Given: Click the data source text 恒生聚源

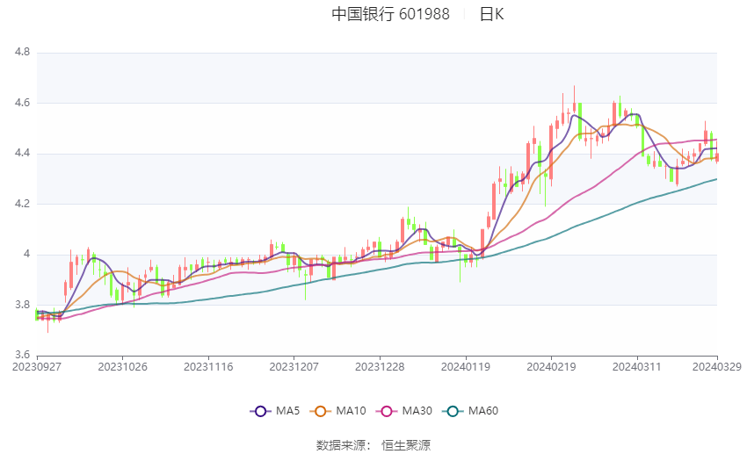Looking at the screenshot, I should [x=406, y=445].
